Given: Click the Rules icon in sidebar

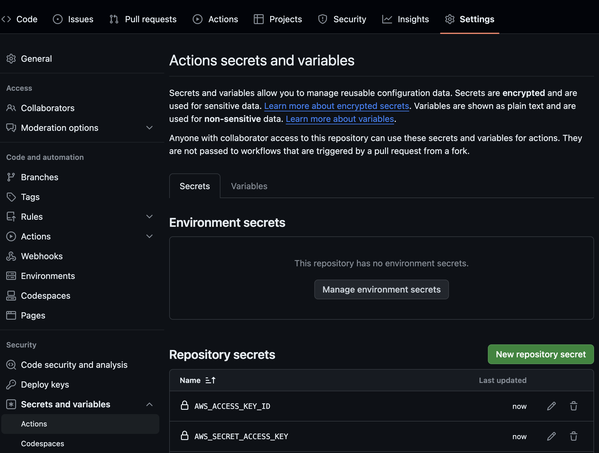Looking at the screenshot, I should [11, 217].
